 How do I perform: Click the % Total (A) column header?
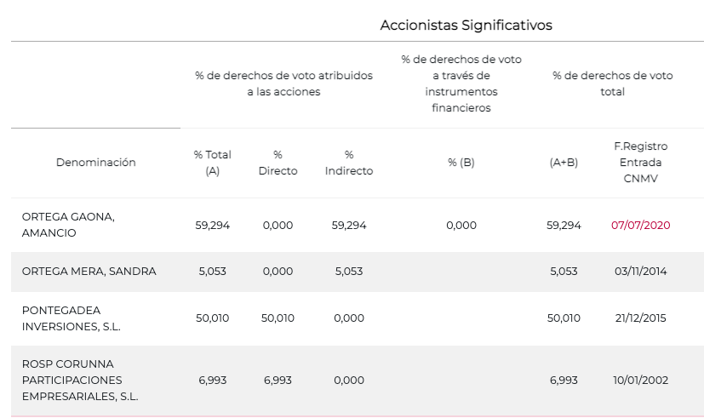click(x=212, y=163)
